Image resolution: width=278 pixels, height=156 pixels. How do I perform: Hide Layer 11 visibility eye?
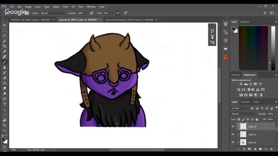click(x=233, y=134)
